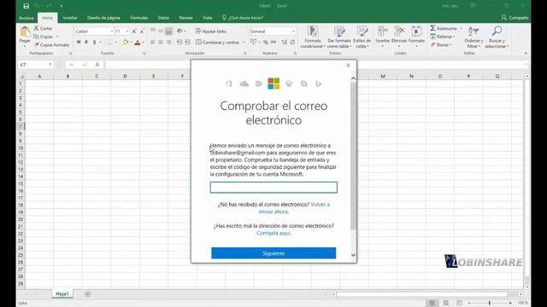The image size is (547, 307).
Task: Apply red font color A icon
Action: [x=138, y=43]
